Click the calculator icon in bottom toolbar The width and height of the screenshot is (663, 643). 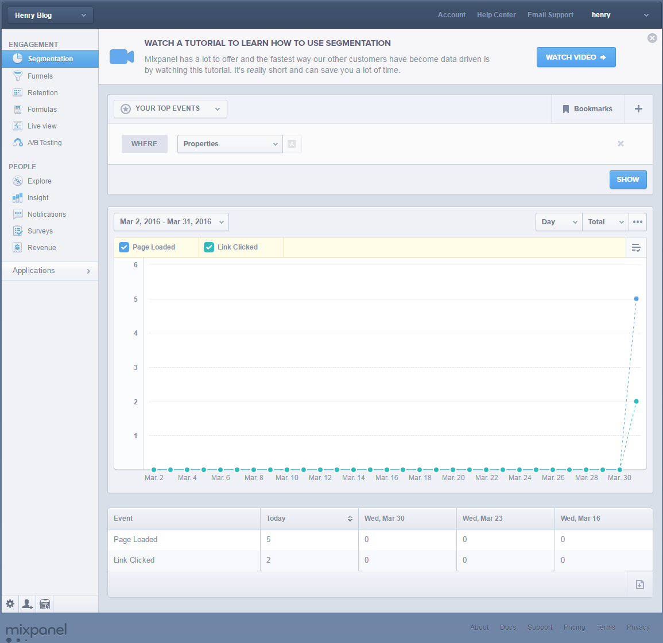[45, 604]
